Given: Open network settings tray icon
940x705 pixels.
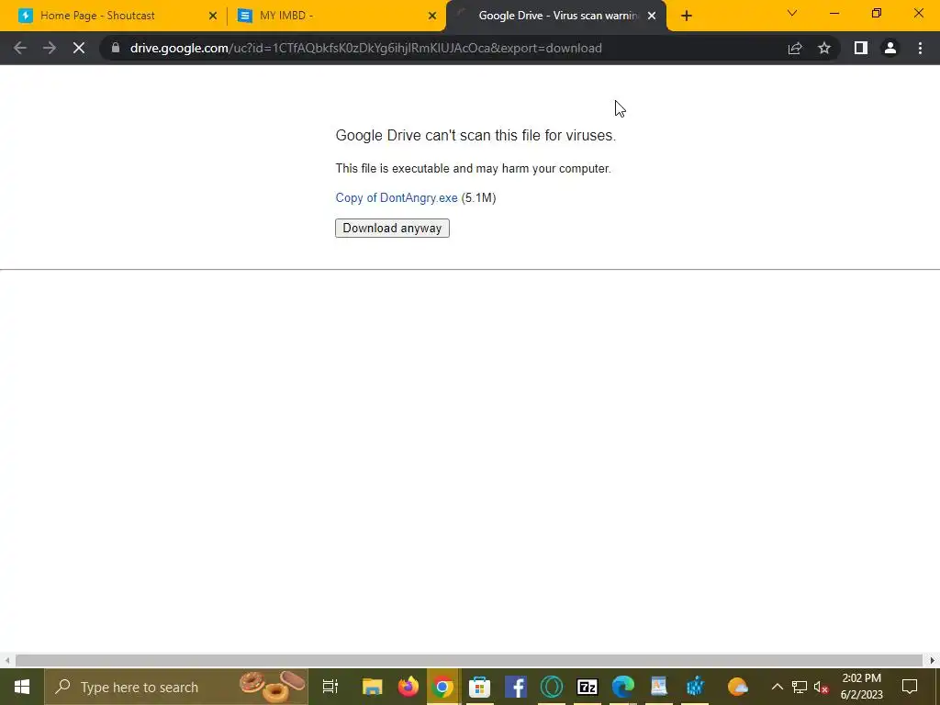Looking at the screenshot, I should click(x=800, y=687).
